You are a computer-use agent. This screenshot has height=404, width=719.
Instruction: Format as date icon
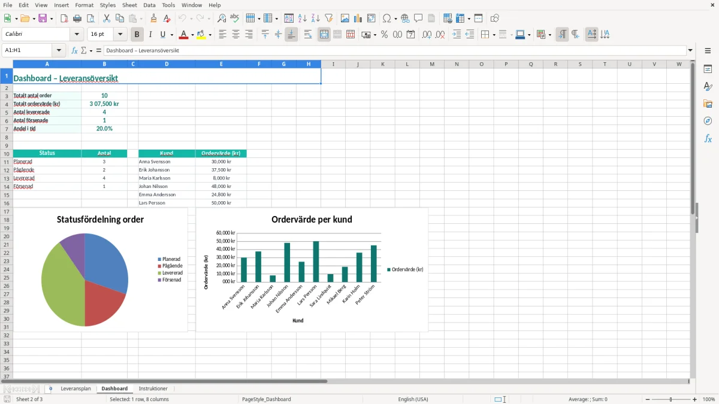pos(411,35)
